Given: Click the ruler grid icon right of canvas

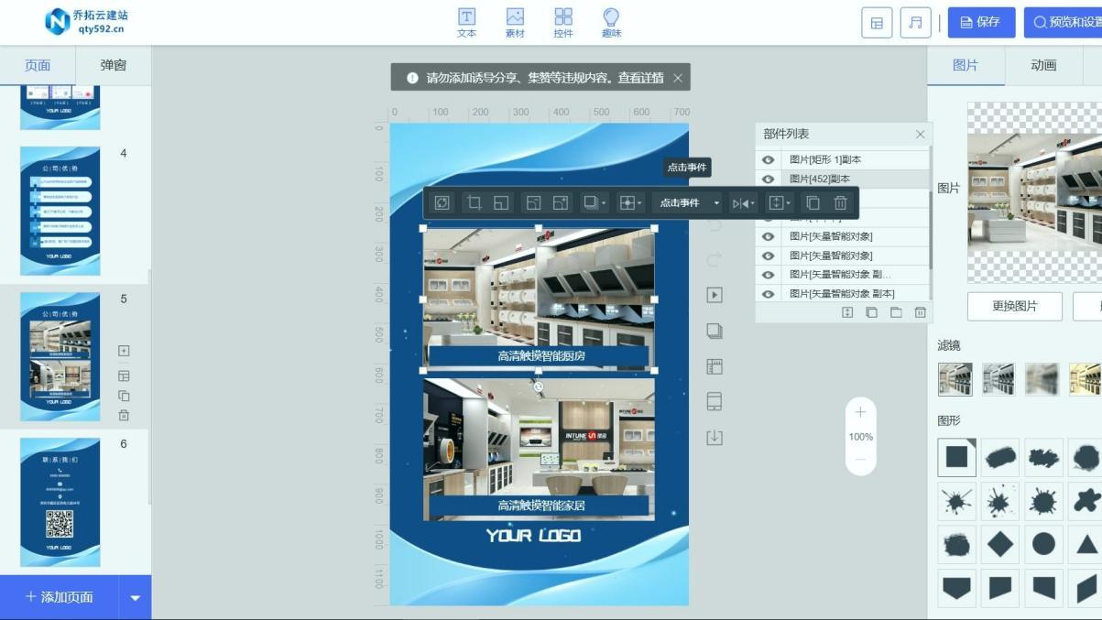Looking at the screenshot, I should tap(715, 366).
